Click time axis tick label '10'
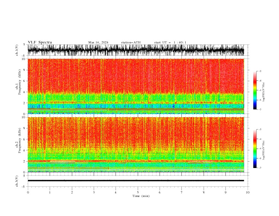279x216 pixels. point(248,192)
